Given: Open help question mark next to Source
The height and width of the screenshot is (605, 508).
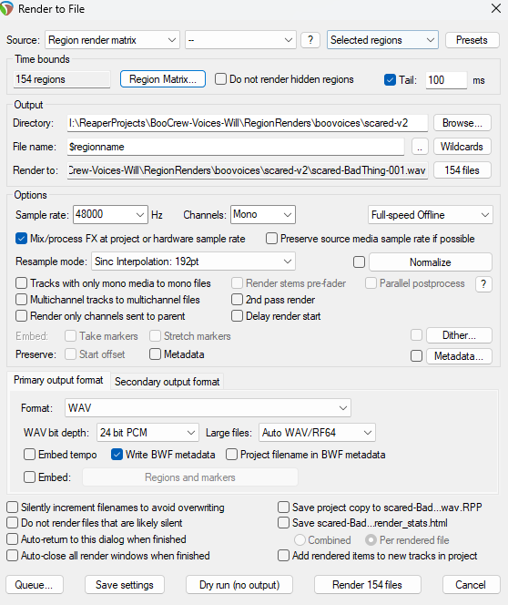Looking at the screenshot, I should (310, 40).
